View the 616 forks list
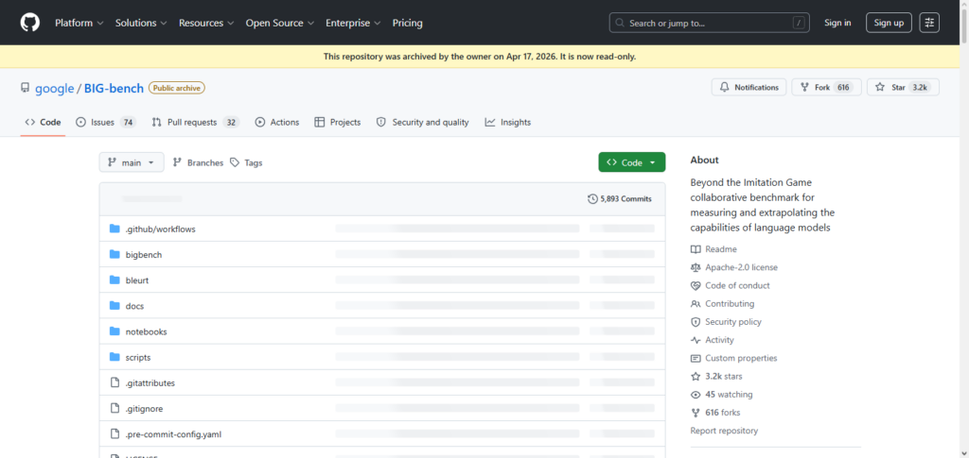Image resolution: width=969 pixels, height=458 pixels. pyautogui.click(x=715, y=413)
